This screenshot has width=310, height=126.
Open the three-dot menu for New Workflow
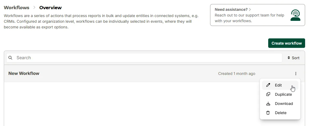(x=296, y=74)
